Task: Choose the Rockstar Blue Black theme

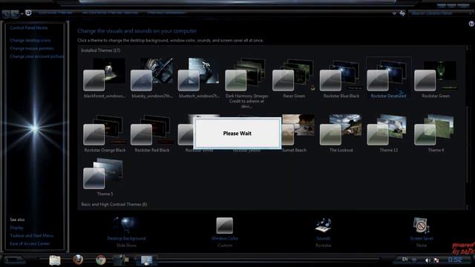Action: coord(341,78)
